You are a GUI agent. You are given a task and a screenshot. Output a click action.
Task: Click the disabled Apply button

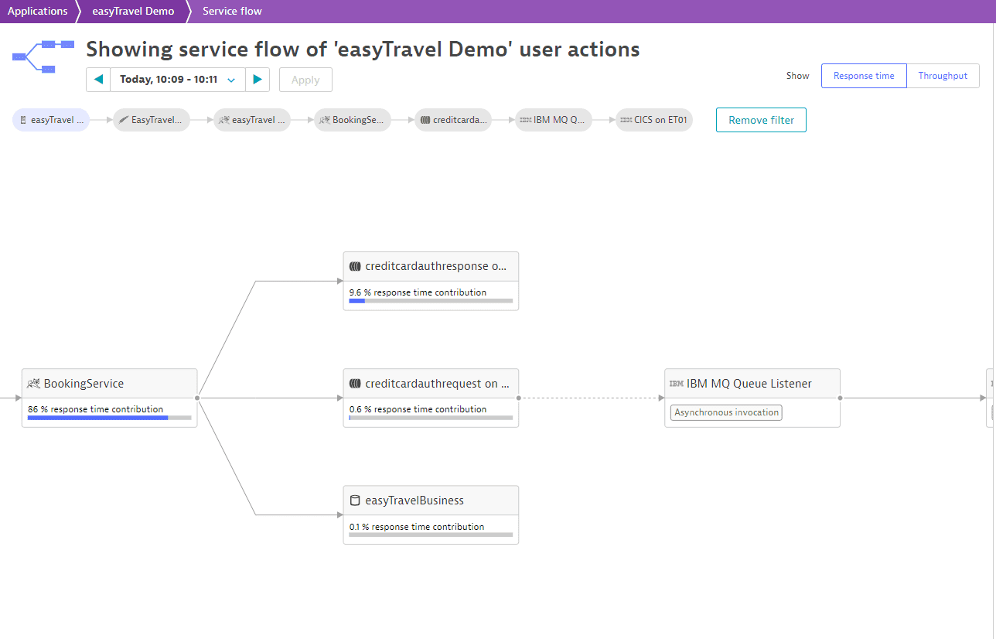point(305,80)
